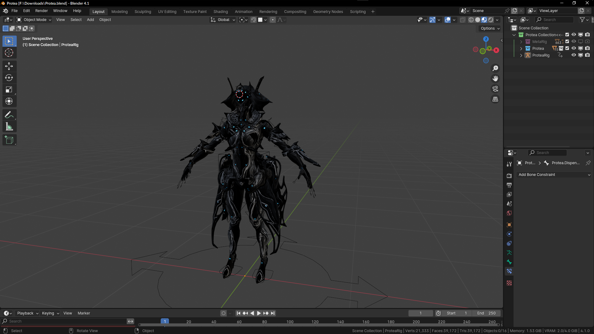This screenshot has width=594, height=334.
Task: Open the Scene properties tab
Action: [x=509, y=203]
